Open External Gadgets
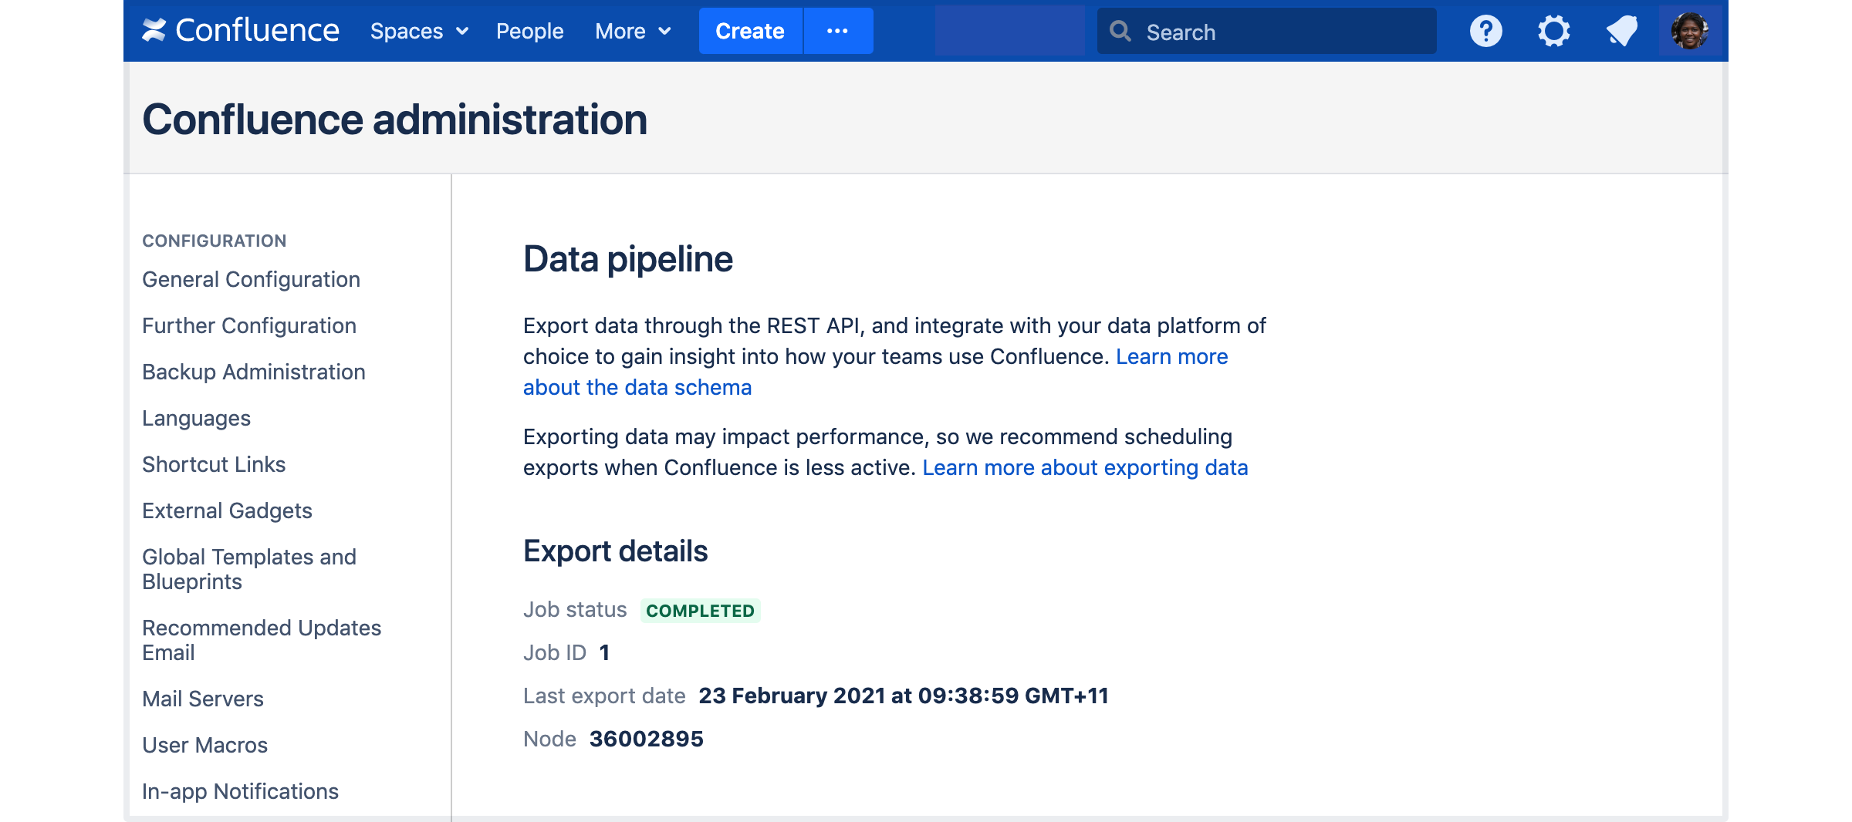1852x822 pixels. [x=227, y=510]
